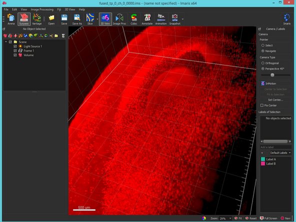Add new Spots object icon
Image resolution: width=296 pixels, height=222 pixels.
(20, 35)
